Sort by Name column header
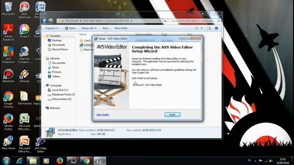Viewport: 294px width, 165px height. point(83,34)
